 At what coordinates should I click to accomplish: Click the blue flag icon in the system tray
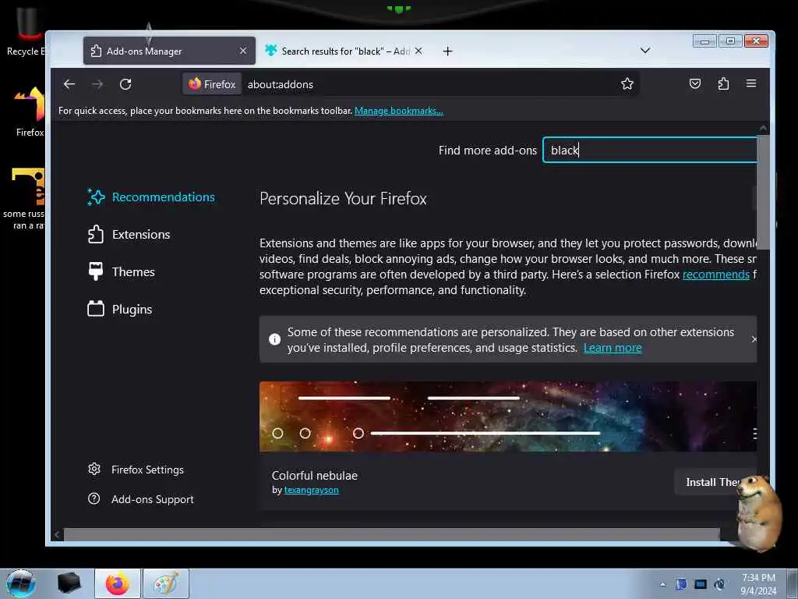[681, 584]
